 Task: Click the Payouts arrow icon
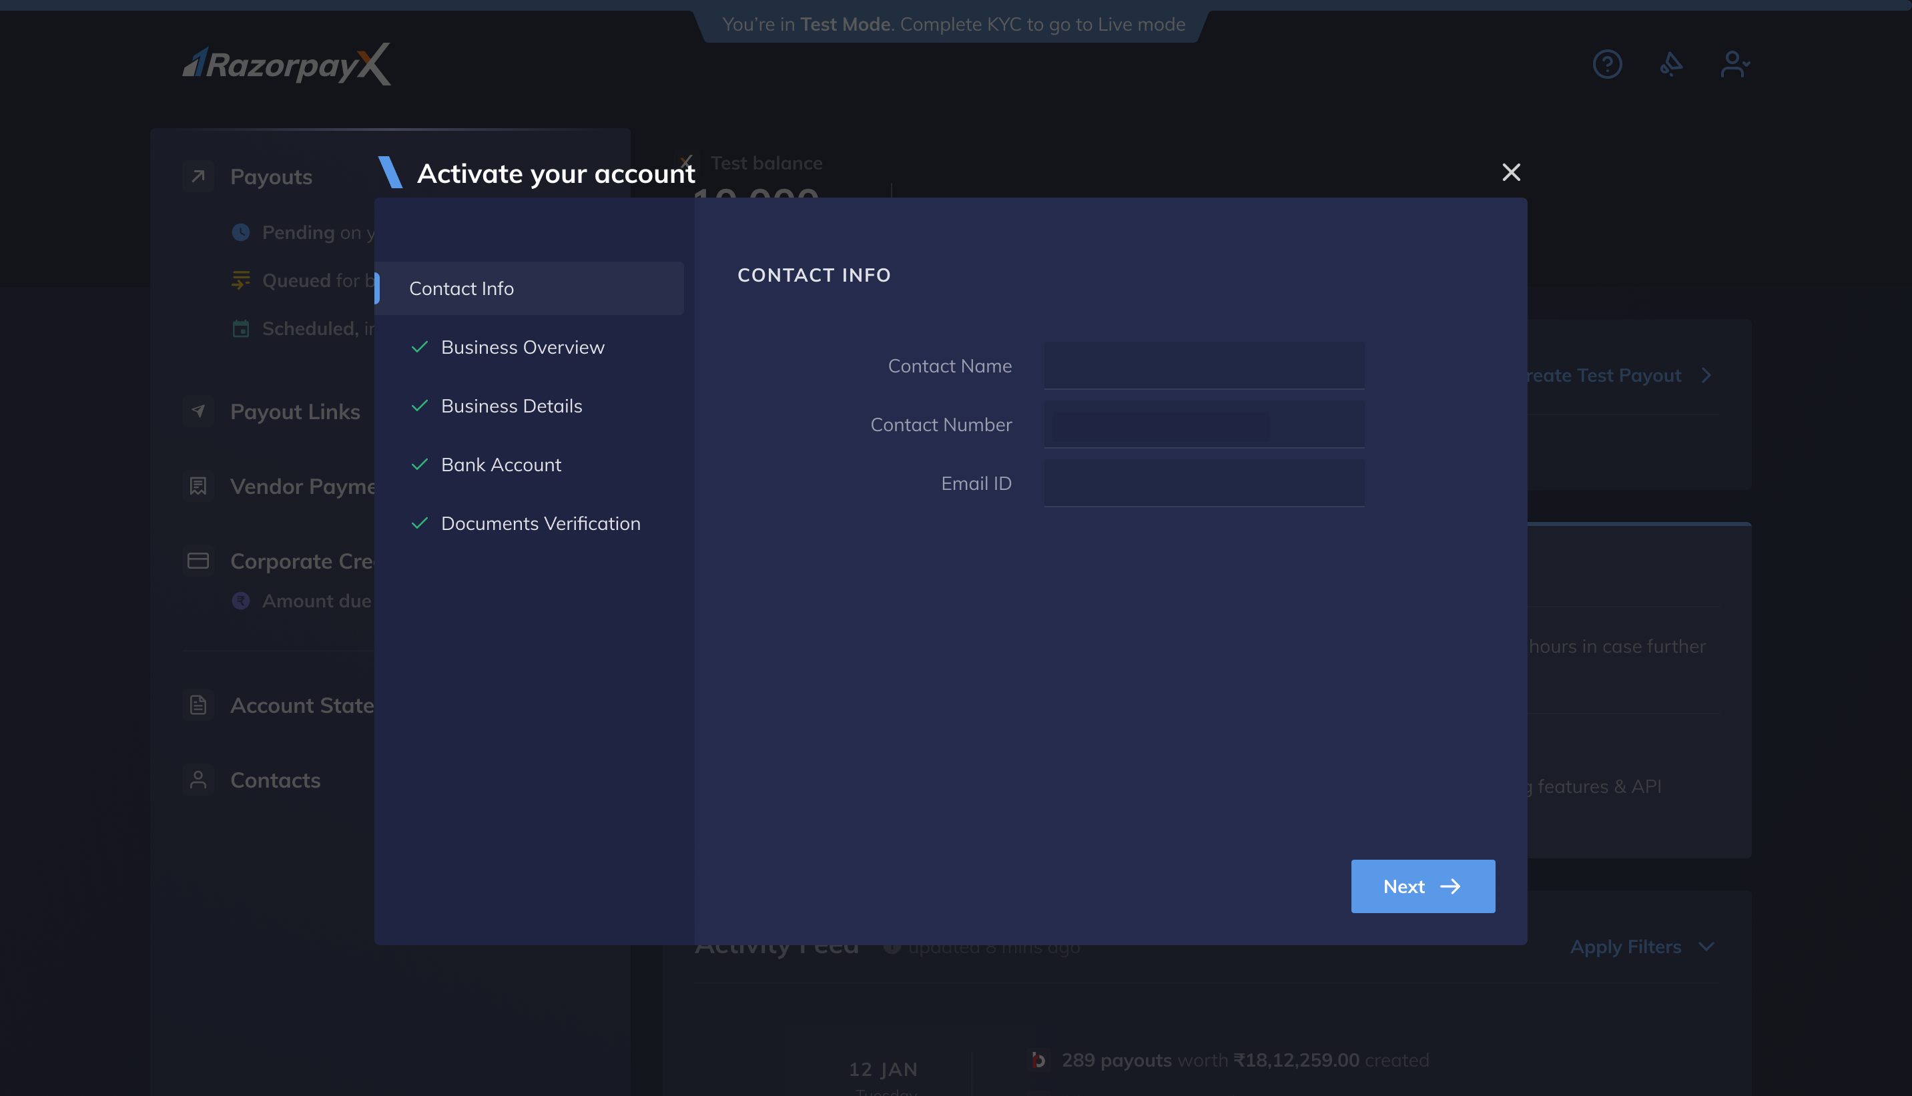point(198,177)
